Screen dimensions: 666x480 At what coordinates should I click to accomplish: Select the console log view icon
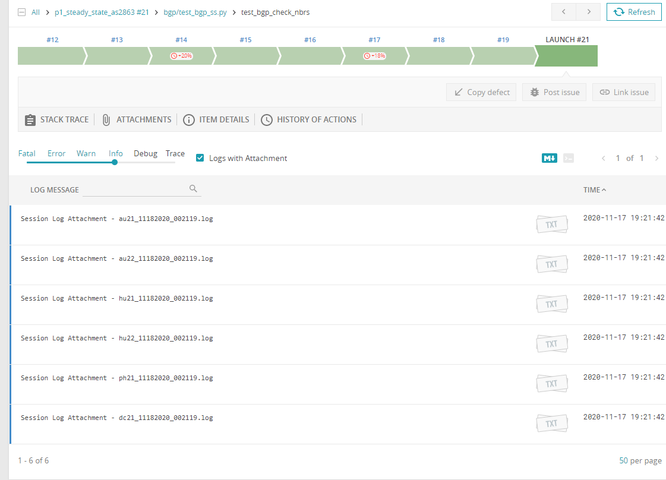[x=569, y=158]
